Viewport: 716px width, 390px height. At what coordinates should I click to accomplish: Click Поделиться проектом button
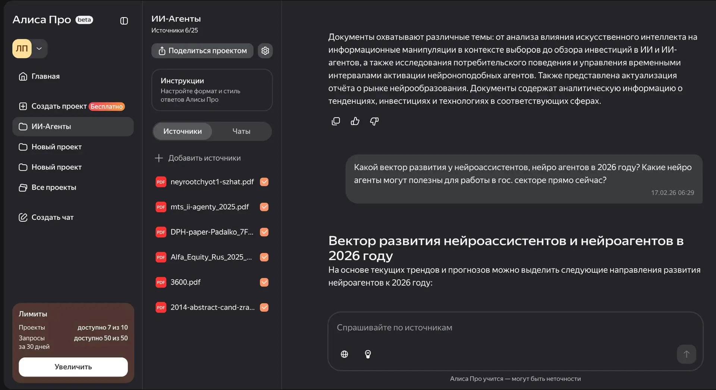point(202,51)
